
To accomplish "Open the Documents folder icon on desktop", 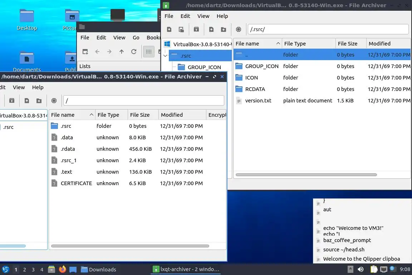I will (27, 61).
